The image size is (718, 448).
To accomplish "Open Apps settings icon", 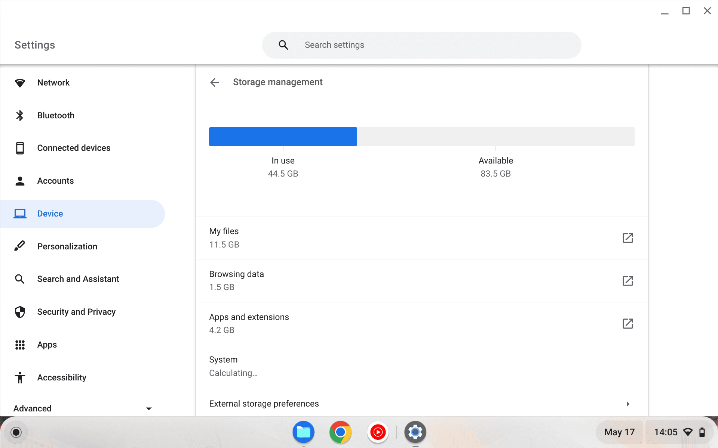I will coord(19,345).
